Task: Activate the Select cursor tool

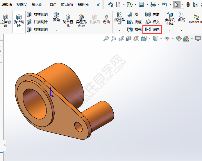Action: (x=176, y=5)
